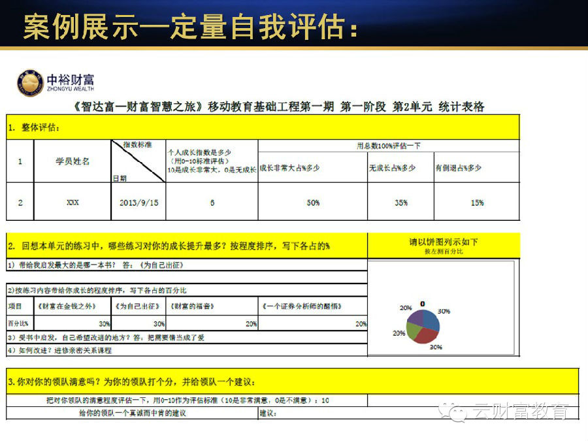
Task: Click the yellow header 3. 你对你的领队满意吗
Action: [x=293, y=382]
